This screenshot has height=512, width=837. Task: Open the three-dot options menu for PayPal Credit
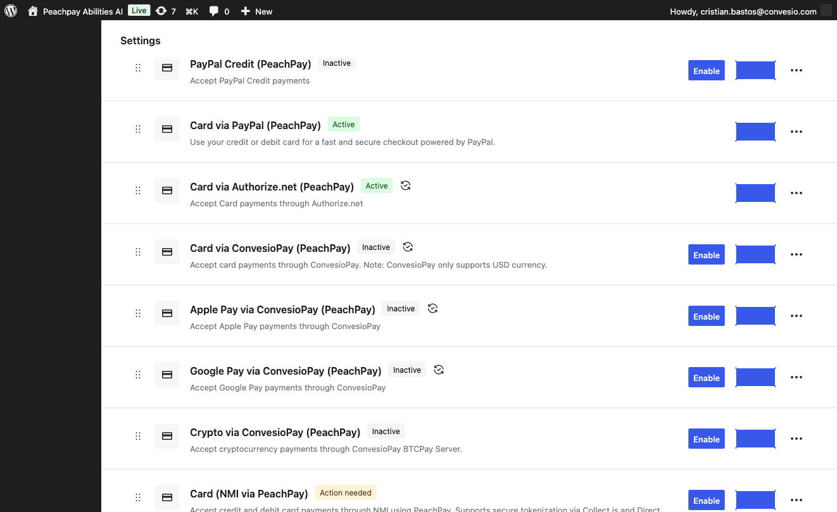pyautogui.click(x=796, y=70)
